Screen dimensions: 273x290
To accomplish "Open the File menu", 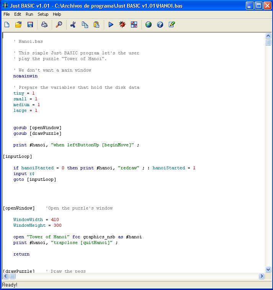I will [x=7, y=14].
